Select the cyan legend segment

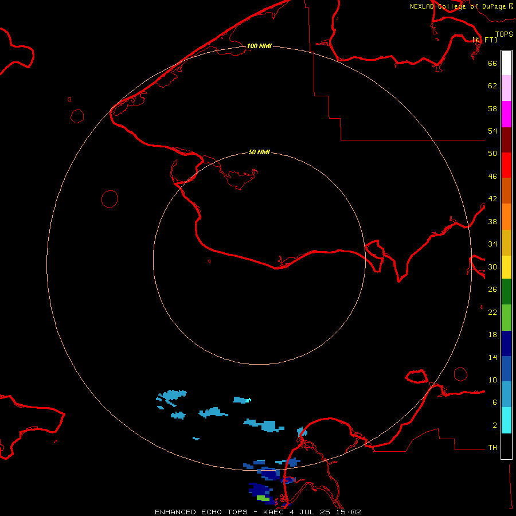[x=506, y=420]
